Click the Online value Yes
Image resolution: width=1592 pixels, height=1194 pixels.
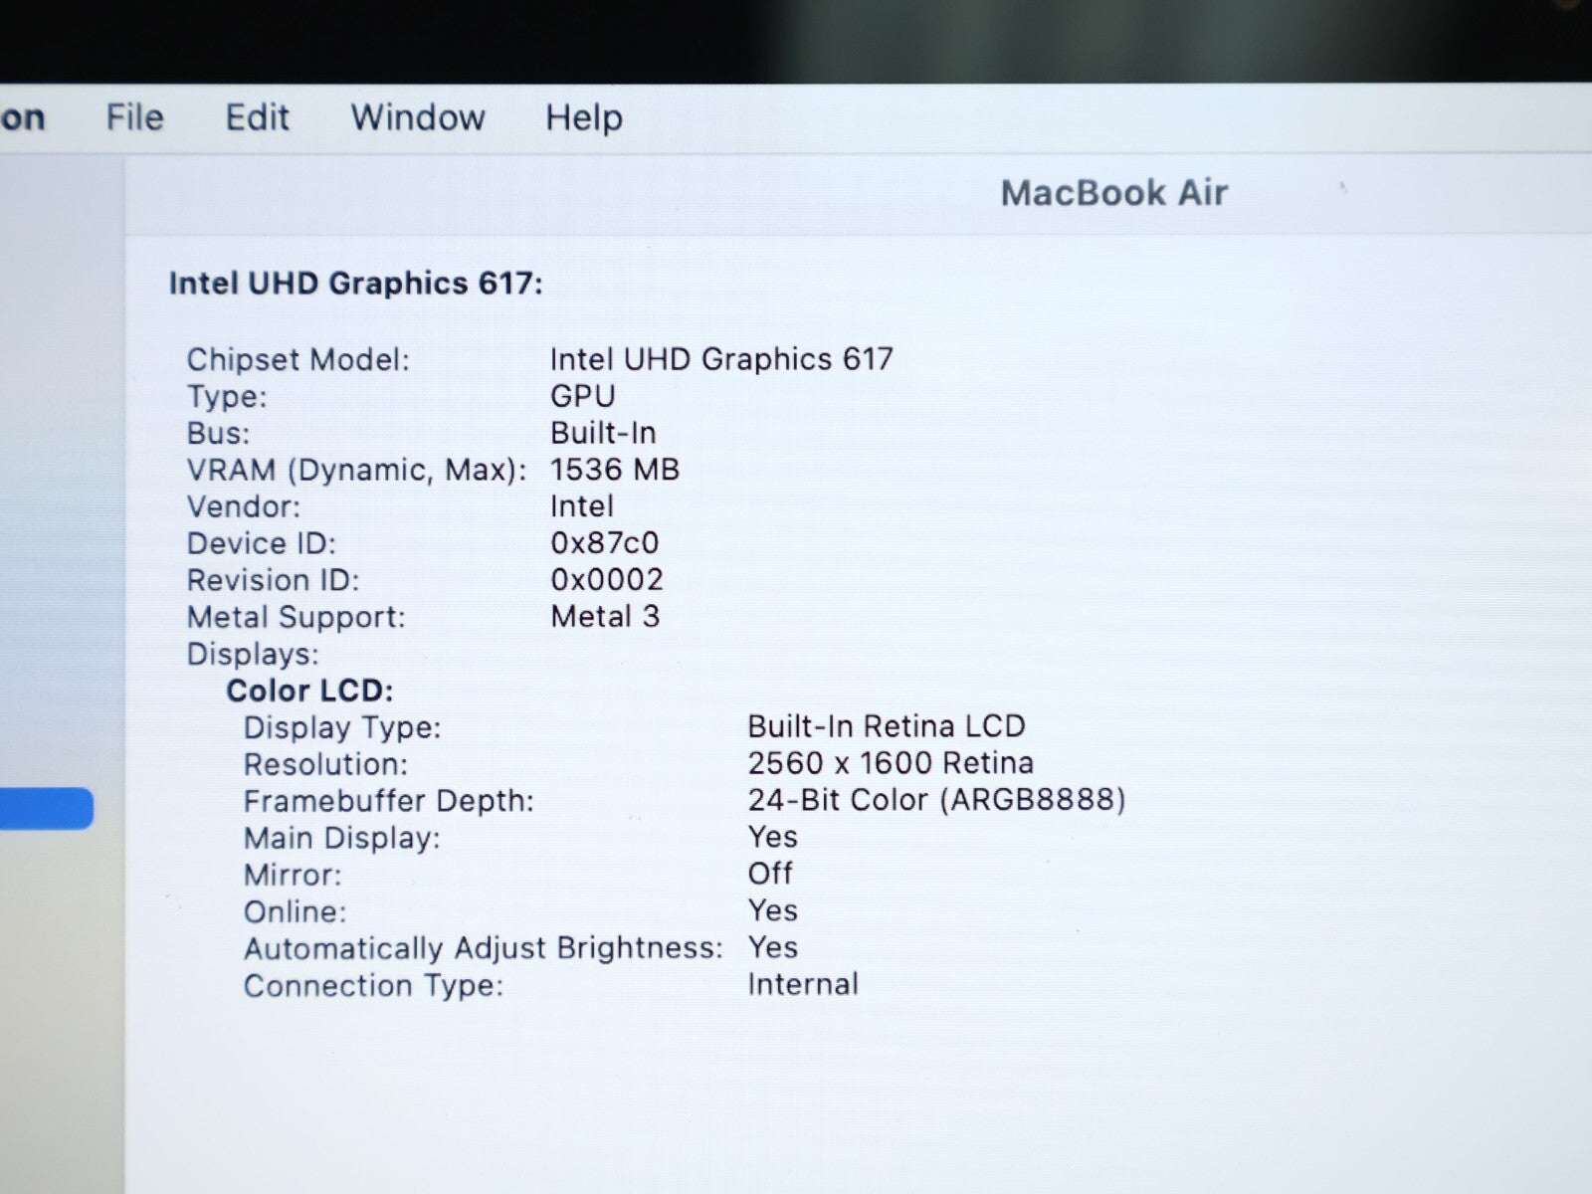click(773, 910)
